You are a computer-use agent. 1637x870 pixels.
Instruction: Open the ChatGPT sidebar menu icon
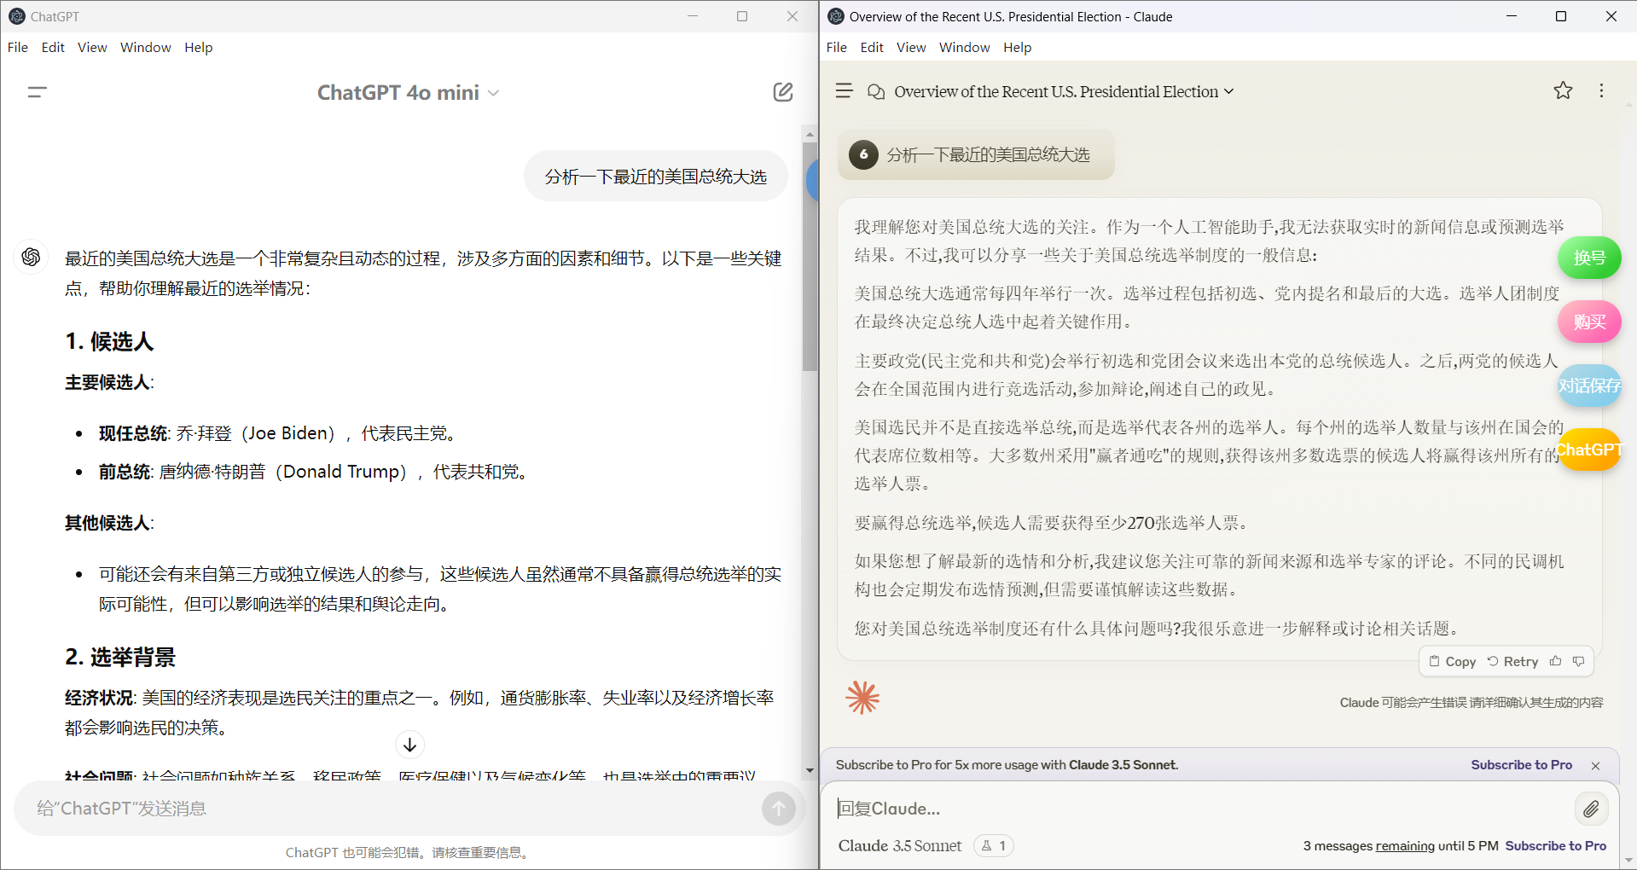click(37, 92)
